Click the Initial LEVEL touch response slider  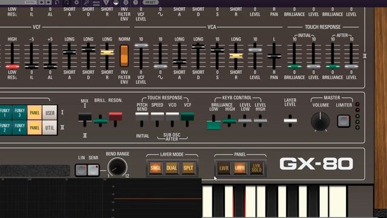coord(313,66)
